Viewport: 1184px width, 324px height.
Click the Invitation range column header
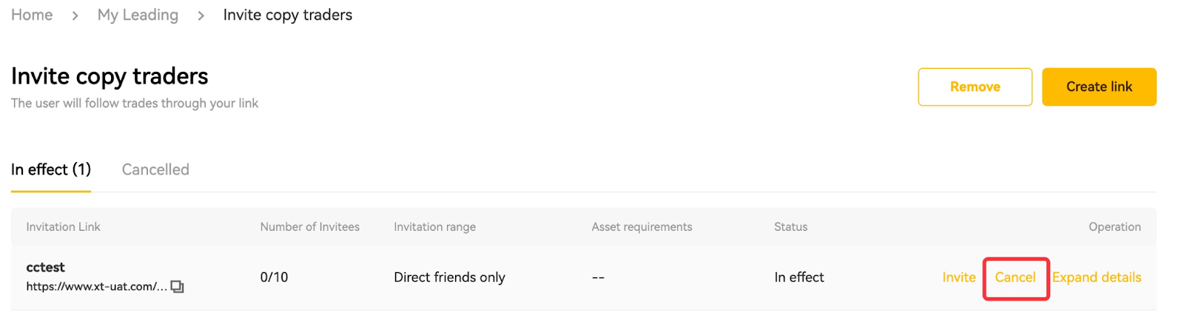point(434,227)
